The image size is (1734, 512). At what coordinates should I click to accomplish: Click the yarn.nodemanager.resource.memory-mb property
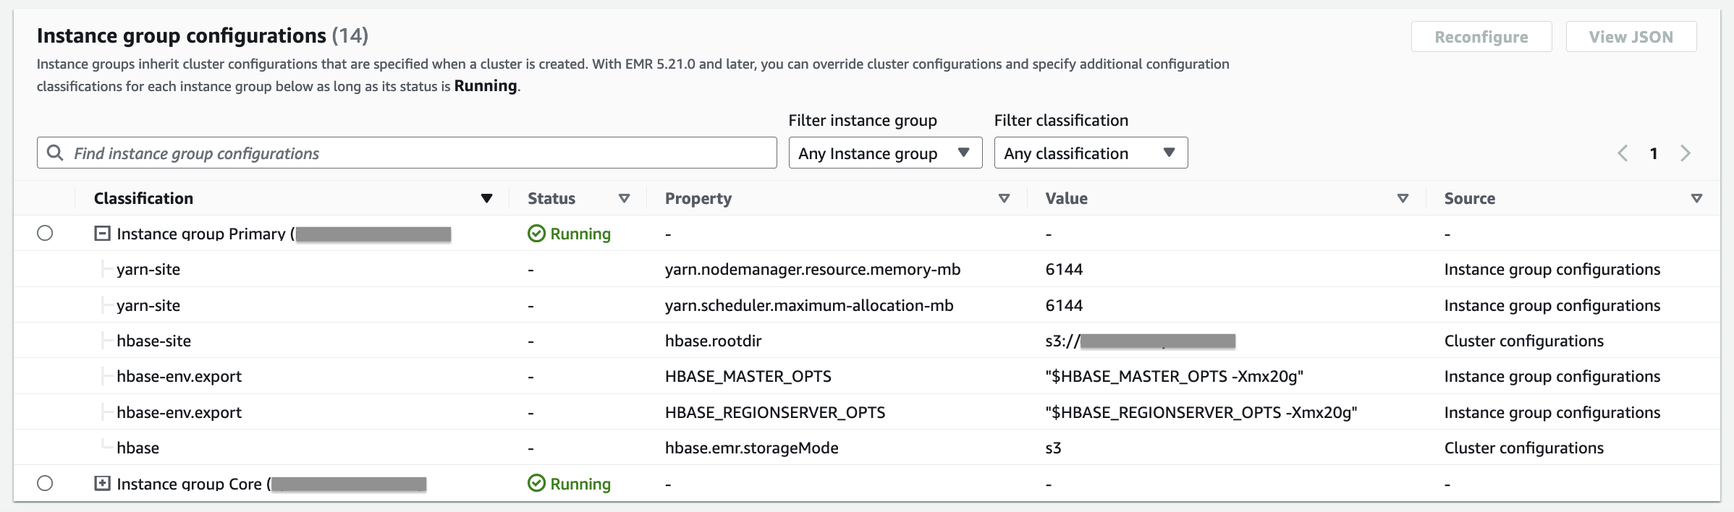click(813, 269)
